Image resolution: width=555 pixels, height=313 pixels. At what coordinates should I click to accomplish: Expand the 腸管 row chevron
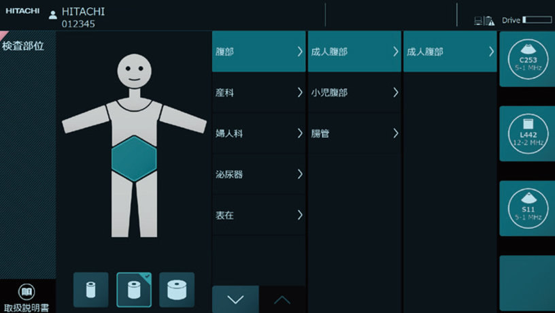395,133
